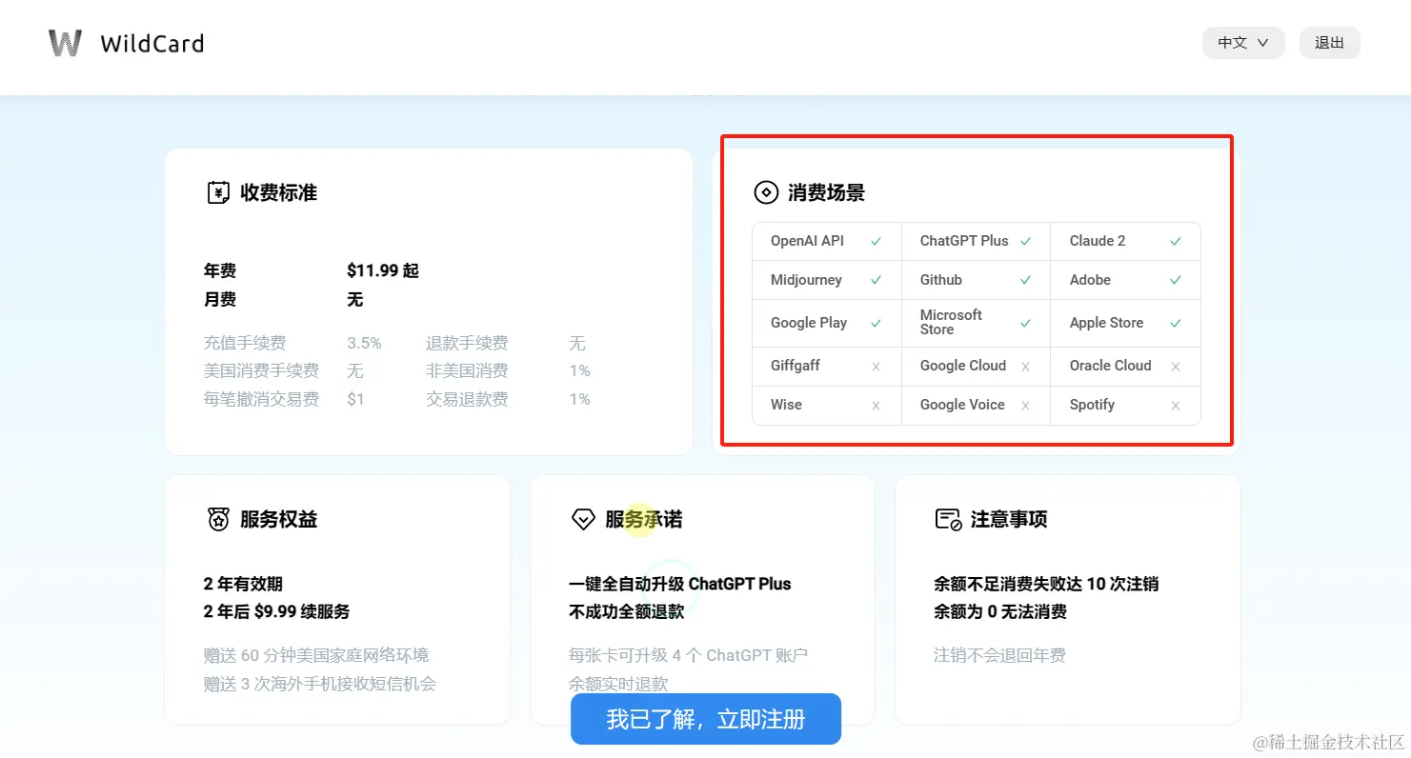Click 我已了解，立即注册 register button

click(706, 719)
